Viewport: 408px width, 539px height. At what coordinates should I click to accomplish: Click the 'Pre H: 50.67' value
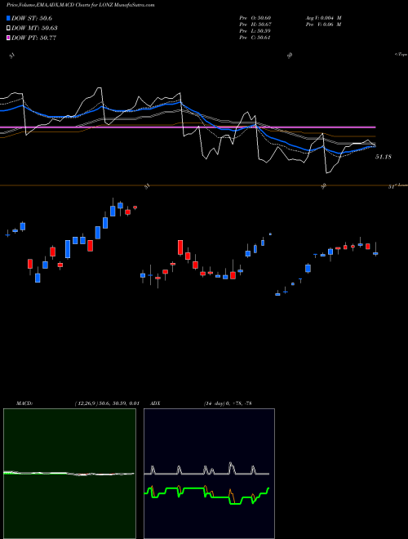pyautogui.click(x=255, y=24)
